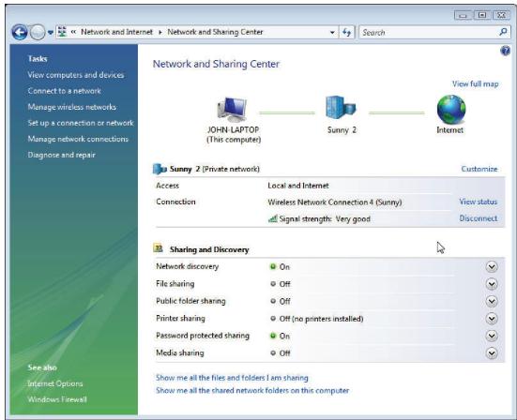This screenshot has width=517, height=420.
Task: Click the Back navigation arrow
Action: [x=19, y=32]
